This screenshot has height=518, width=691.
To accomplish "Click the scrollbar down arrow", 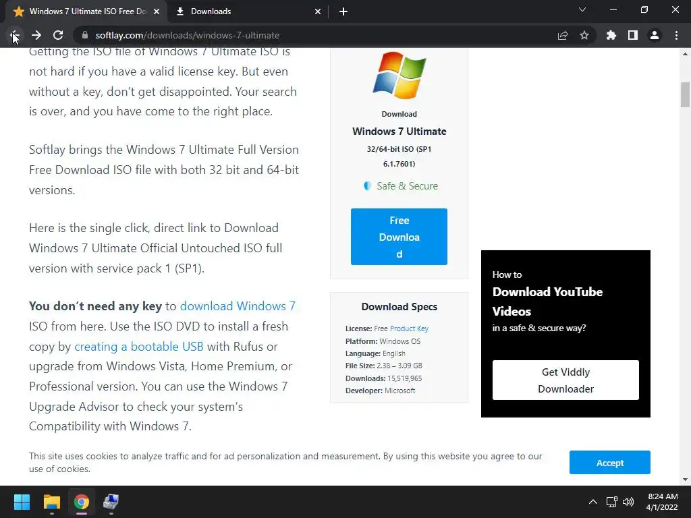I will pyautogui.click(x=685, y=480).
